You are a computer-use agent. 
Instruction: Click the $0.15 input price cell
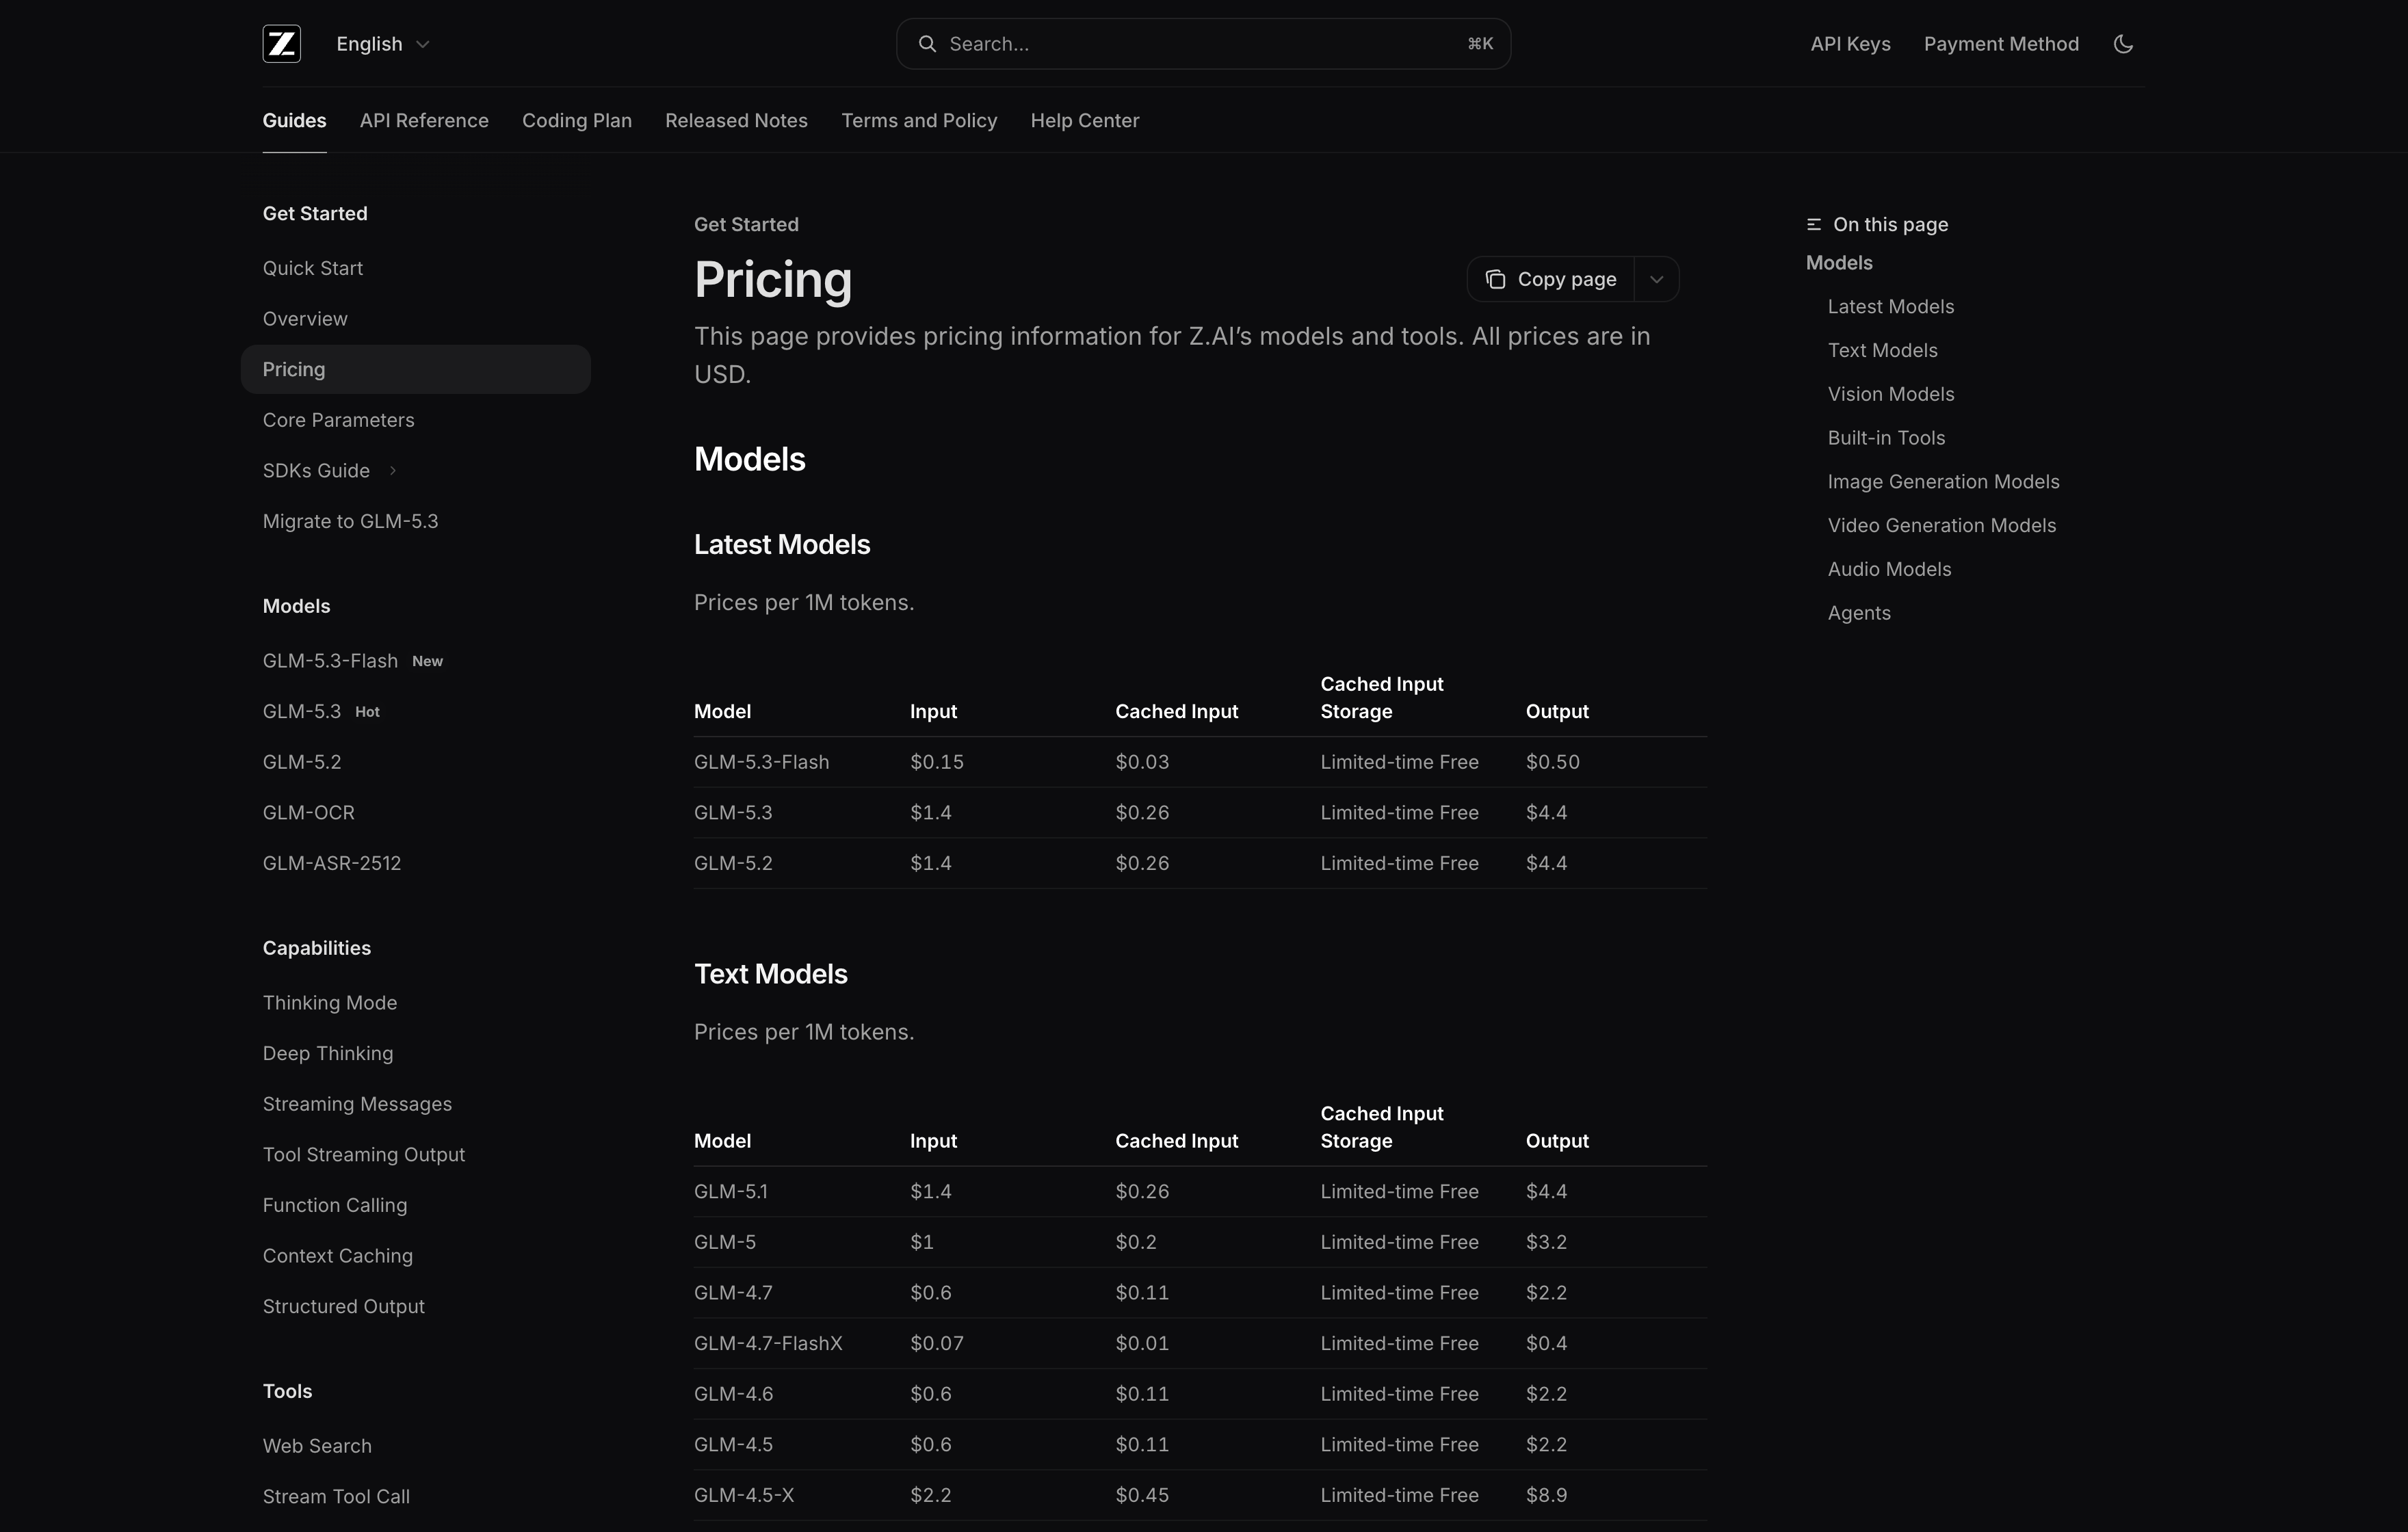pyautogui.click(x=936, y=762)
